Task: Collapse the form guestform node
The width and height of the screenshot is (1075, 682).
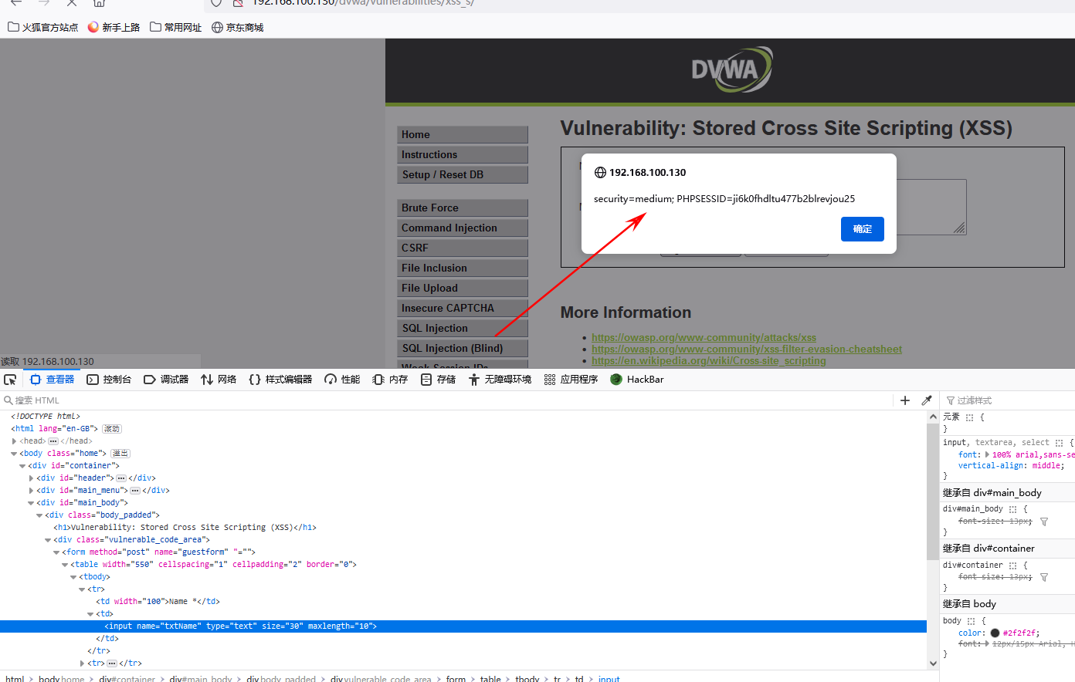Action: click(x=56, y=552)
